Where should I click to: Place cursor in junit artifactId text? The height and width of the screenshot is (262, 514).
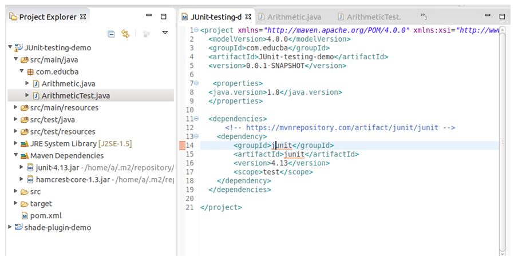(294, 154)
